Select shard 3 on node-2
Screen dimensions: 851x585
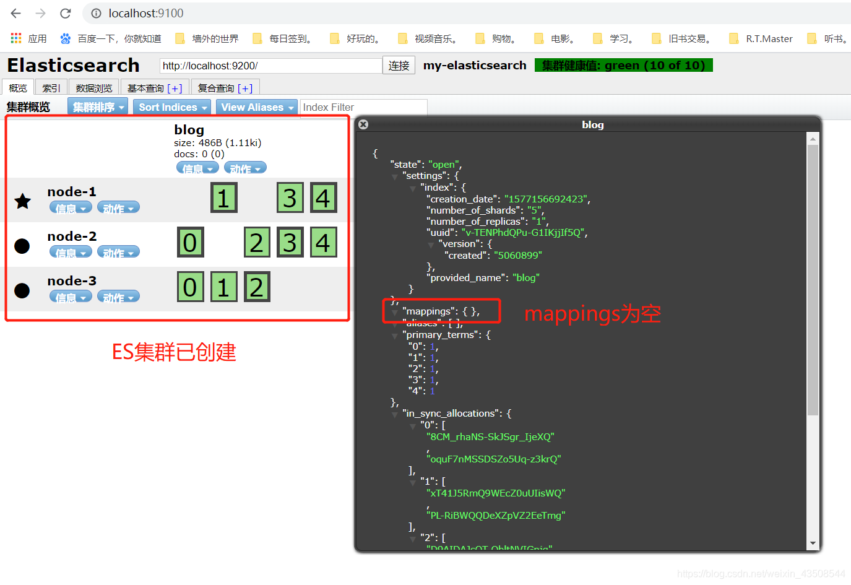(x=290, y=242)
